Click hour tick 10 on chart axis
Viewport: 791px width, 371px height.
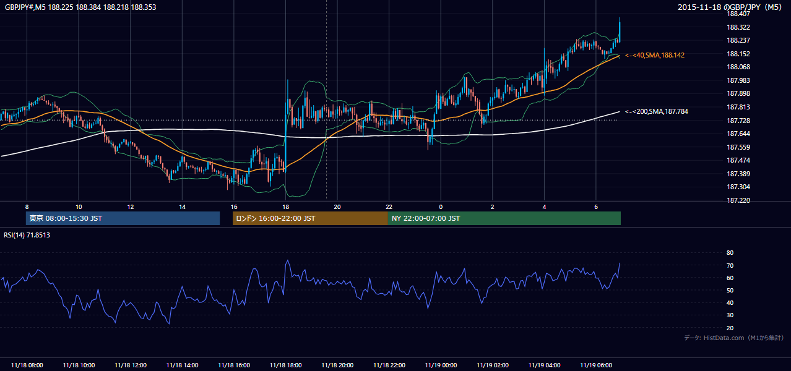[x=79, y=207]
